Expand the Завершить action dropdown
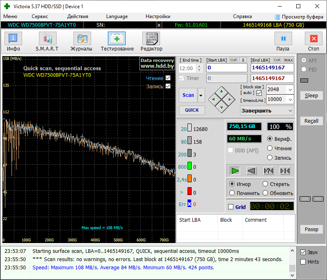327x280 pixels. pos(290,110)
